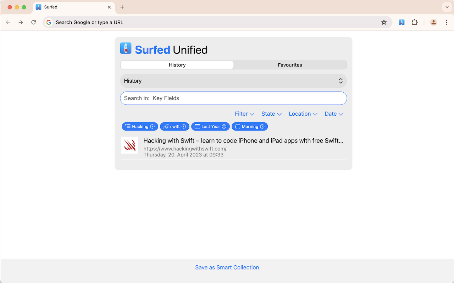Save search as Smart Collection

pyautogui.click(x=227, y=267)
